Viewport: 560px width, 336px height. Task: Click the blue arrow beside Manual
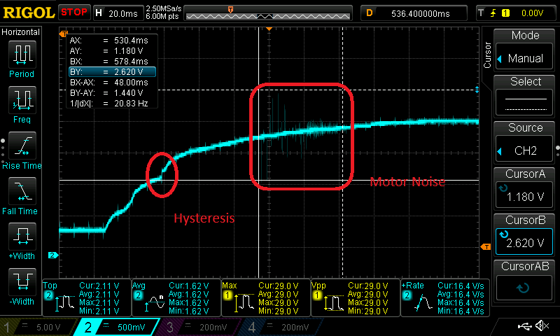pyautogui.click(x=500, y=59)
